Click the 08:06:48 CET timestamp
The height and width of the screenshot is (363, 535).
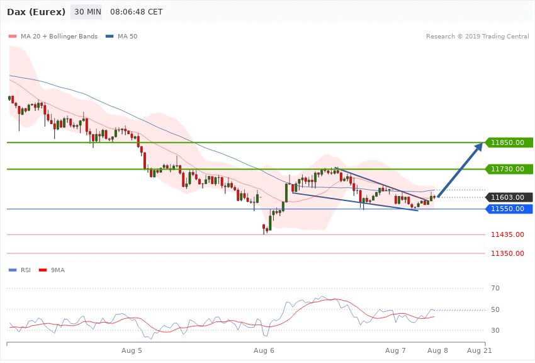click(x=136, y=12)
